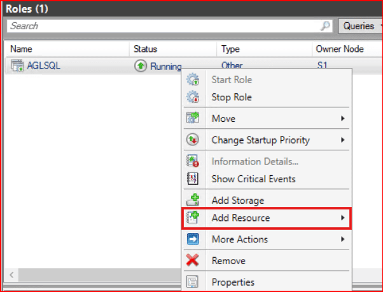Click the red X Remove icon
Viewport: 383px width, 292px height.
point(193,260)
